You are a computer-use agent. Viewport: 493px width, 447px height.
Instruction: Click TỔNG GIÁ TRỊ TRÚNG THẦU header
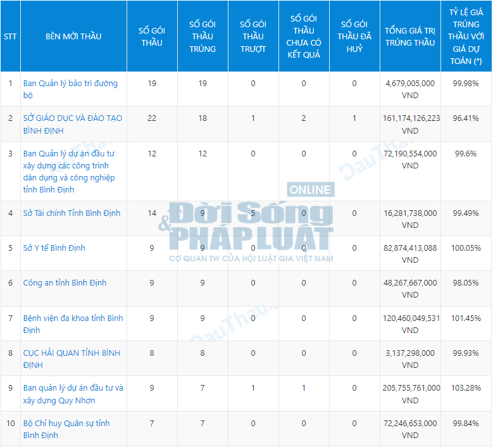(410, 36)
